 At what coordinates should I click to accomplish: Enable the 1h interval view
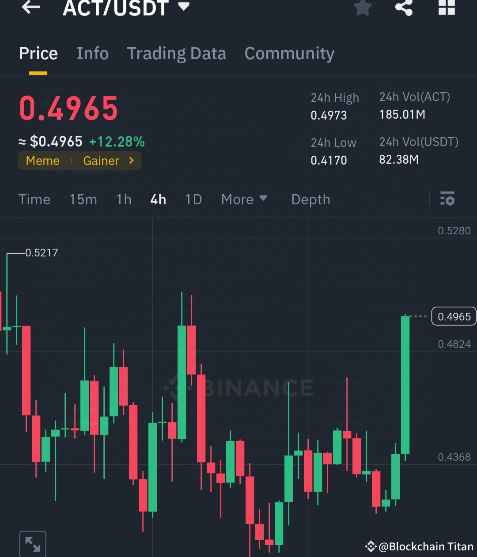124,199
